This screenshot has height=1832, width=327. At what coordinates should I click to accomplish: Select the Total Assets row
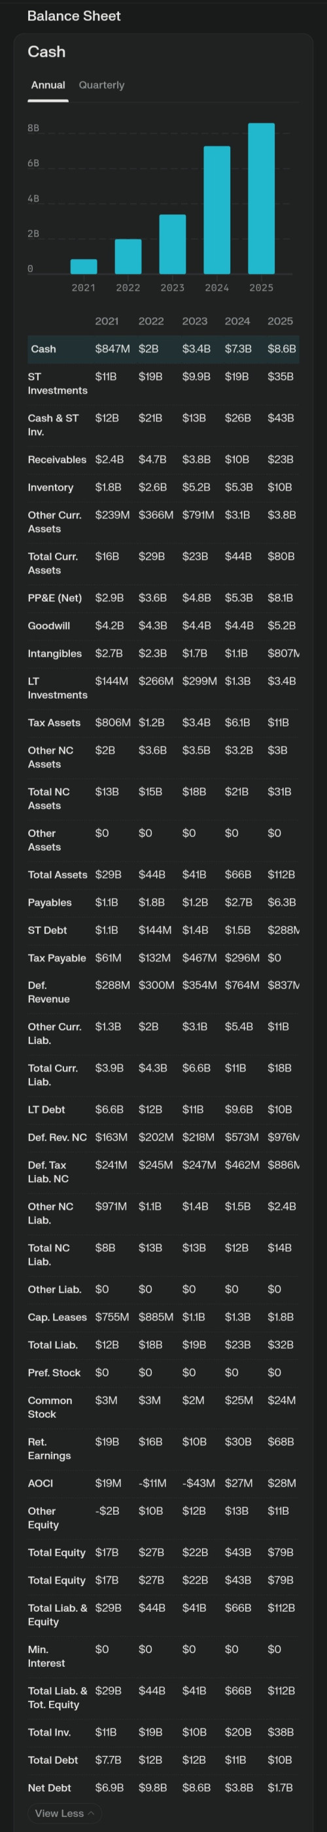(x=163, y=874)
